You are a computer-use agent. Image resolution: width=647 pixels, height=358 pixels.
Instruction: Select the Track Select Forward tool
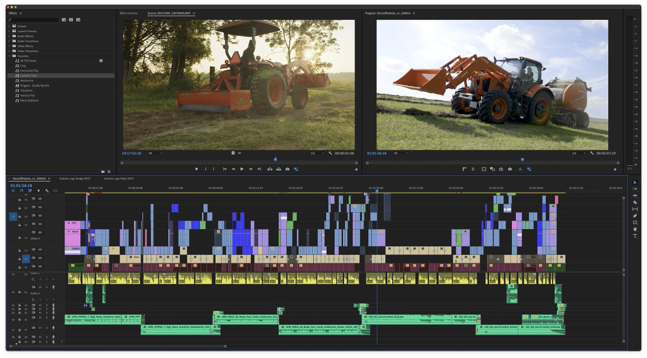point(635,189)
